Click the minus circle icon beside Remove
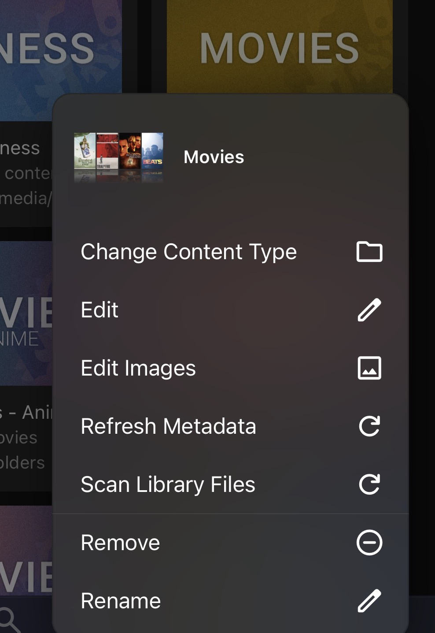 coord(369,543)
